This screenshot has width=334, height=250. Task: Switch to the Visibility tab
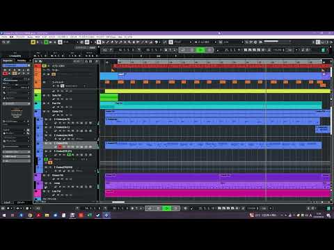point(22,60)
